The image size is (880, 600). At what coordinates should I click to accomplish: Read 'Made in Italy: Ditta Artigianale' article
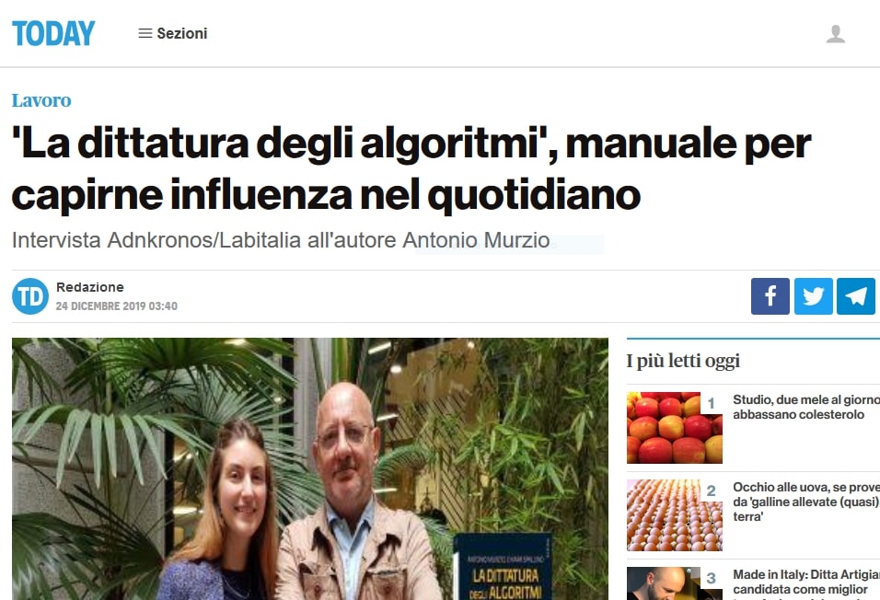pos(806,583)
